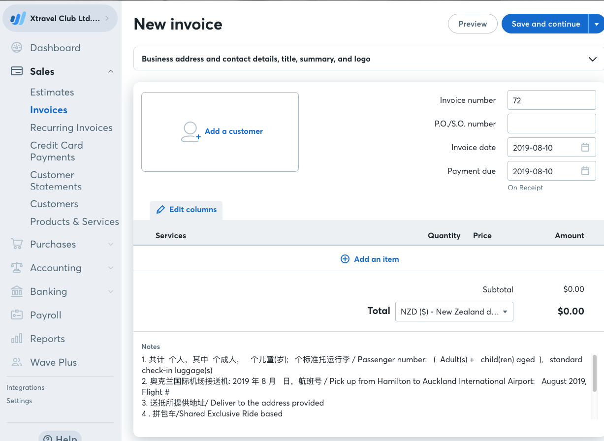Screen dimensions: 604x441
Task: Click Add an item link
Action: [x=377, y=259]
